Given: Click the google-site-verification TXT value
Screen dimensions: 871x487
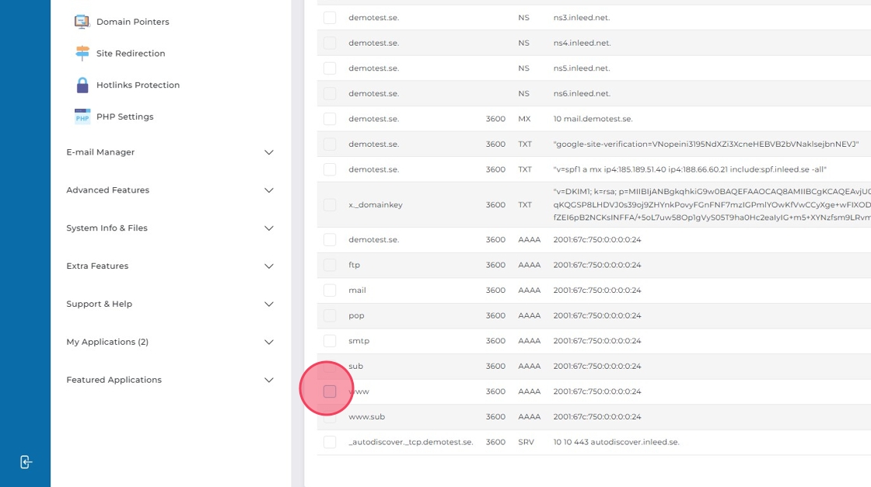Looking at the screenshot, I should (x=705, y=144).
